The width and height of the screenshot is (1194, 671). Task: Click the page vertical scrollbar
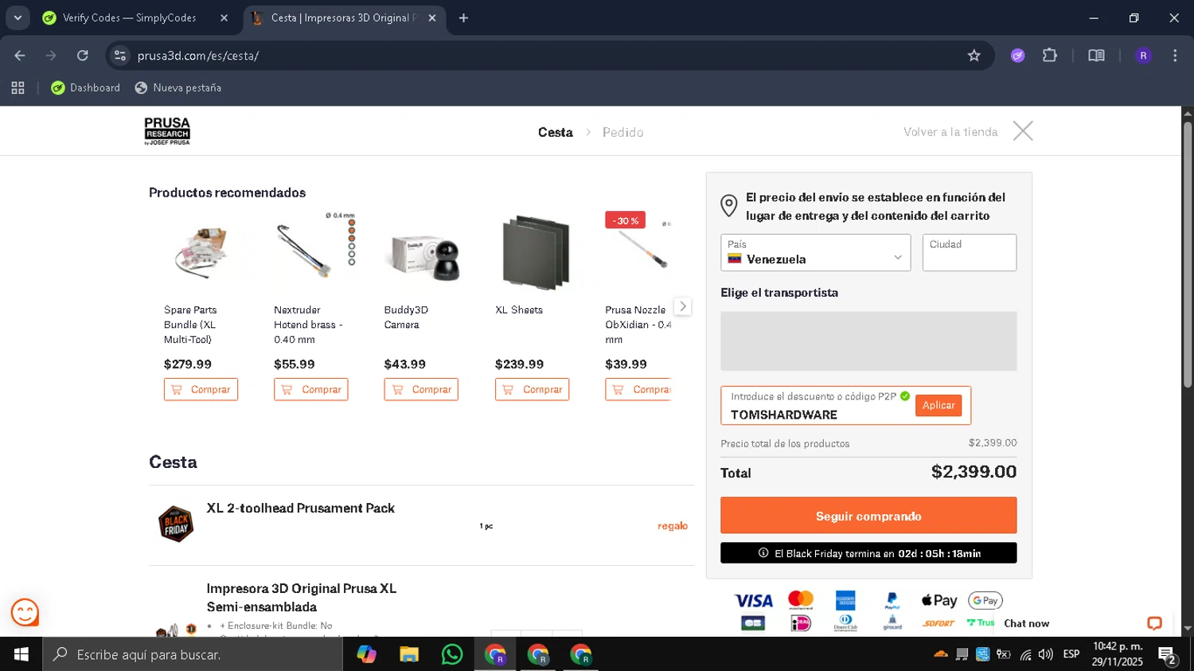tap(1188, 255)
